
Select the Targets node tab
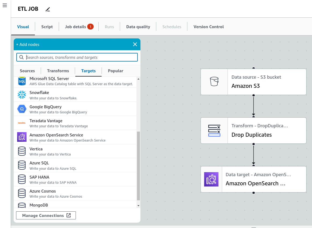tap(88, 71)
